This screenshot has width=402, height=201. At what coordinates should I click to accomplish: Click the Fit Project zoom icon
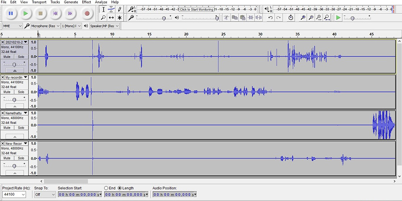click(x=327, y=18)
